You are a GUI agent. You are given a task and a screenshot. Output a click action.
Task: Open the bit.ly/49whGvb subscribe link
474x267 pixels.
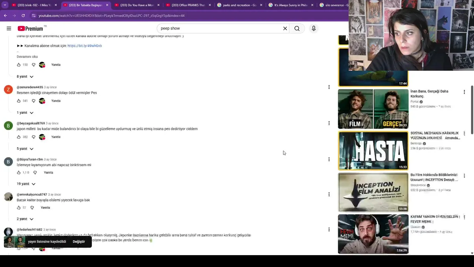pos(84,46)
